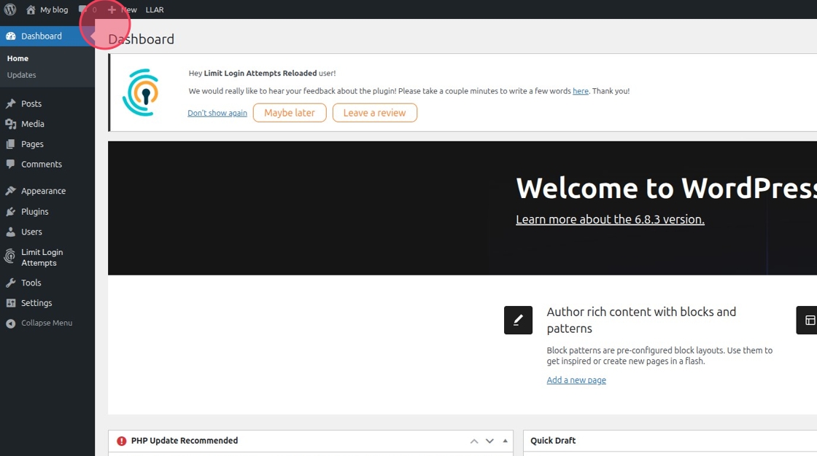Select the Pages icon in sidebar
The image size is (817, 456).
pos(10,144)
